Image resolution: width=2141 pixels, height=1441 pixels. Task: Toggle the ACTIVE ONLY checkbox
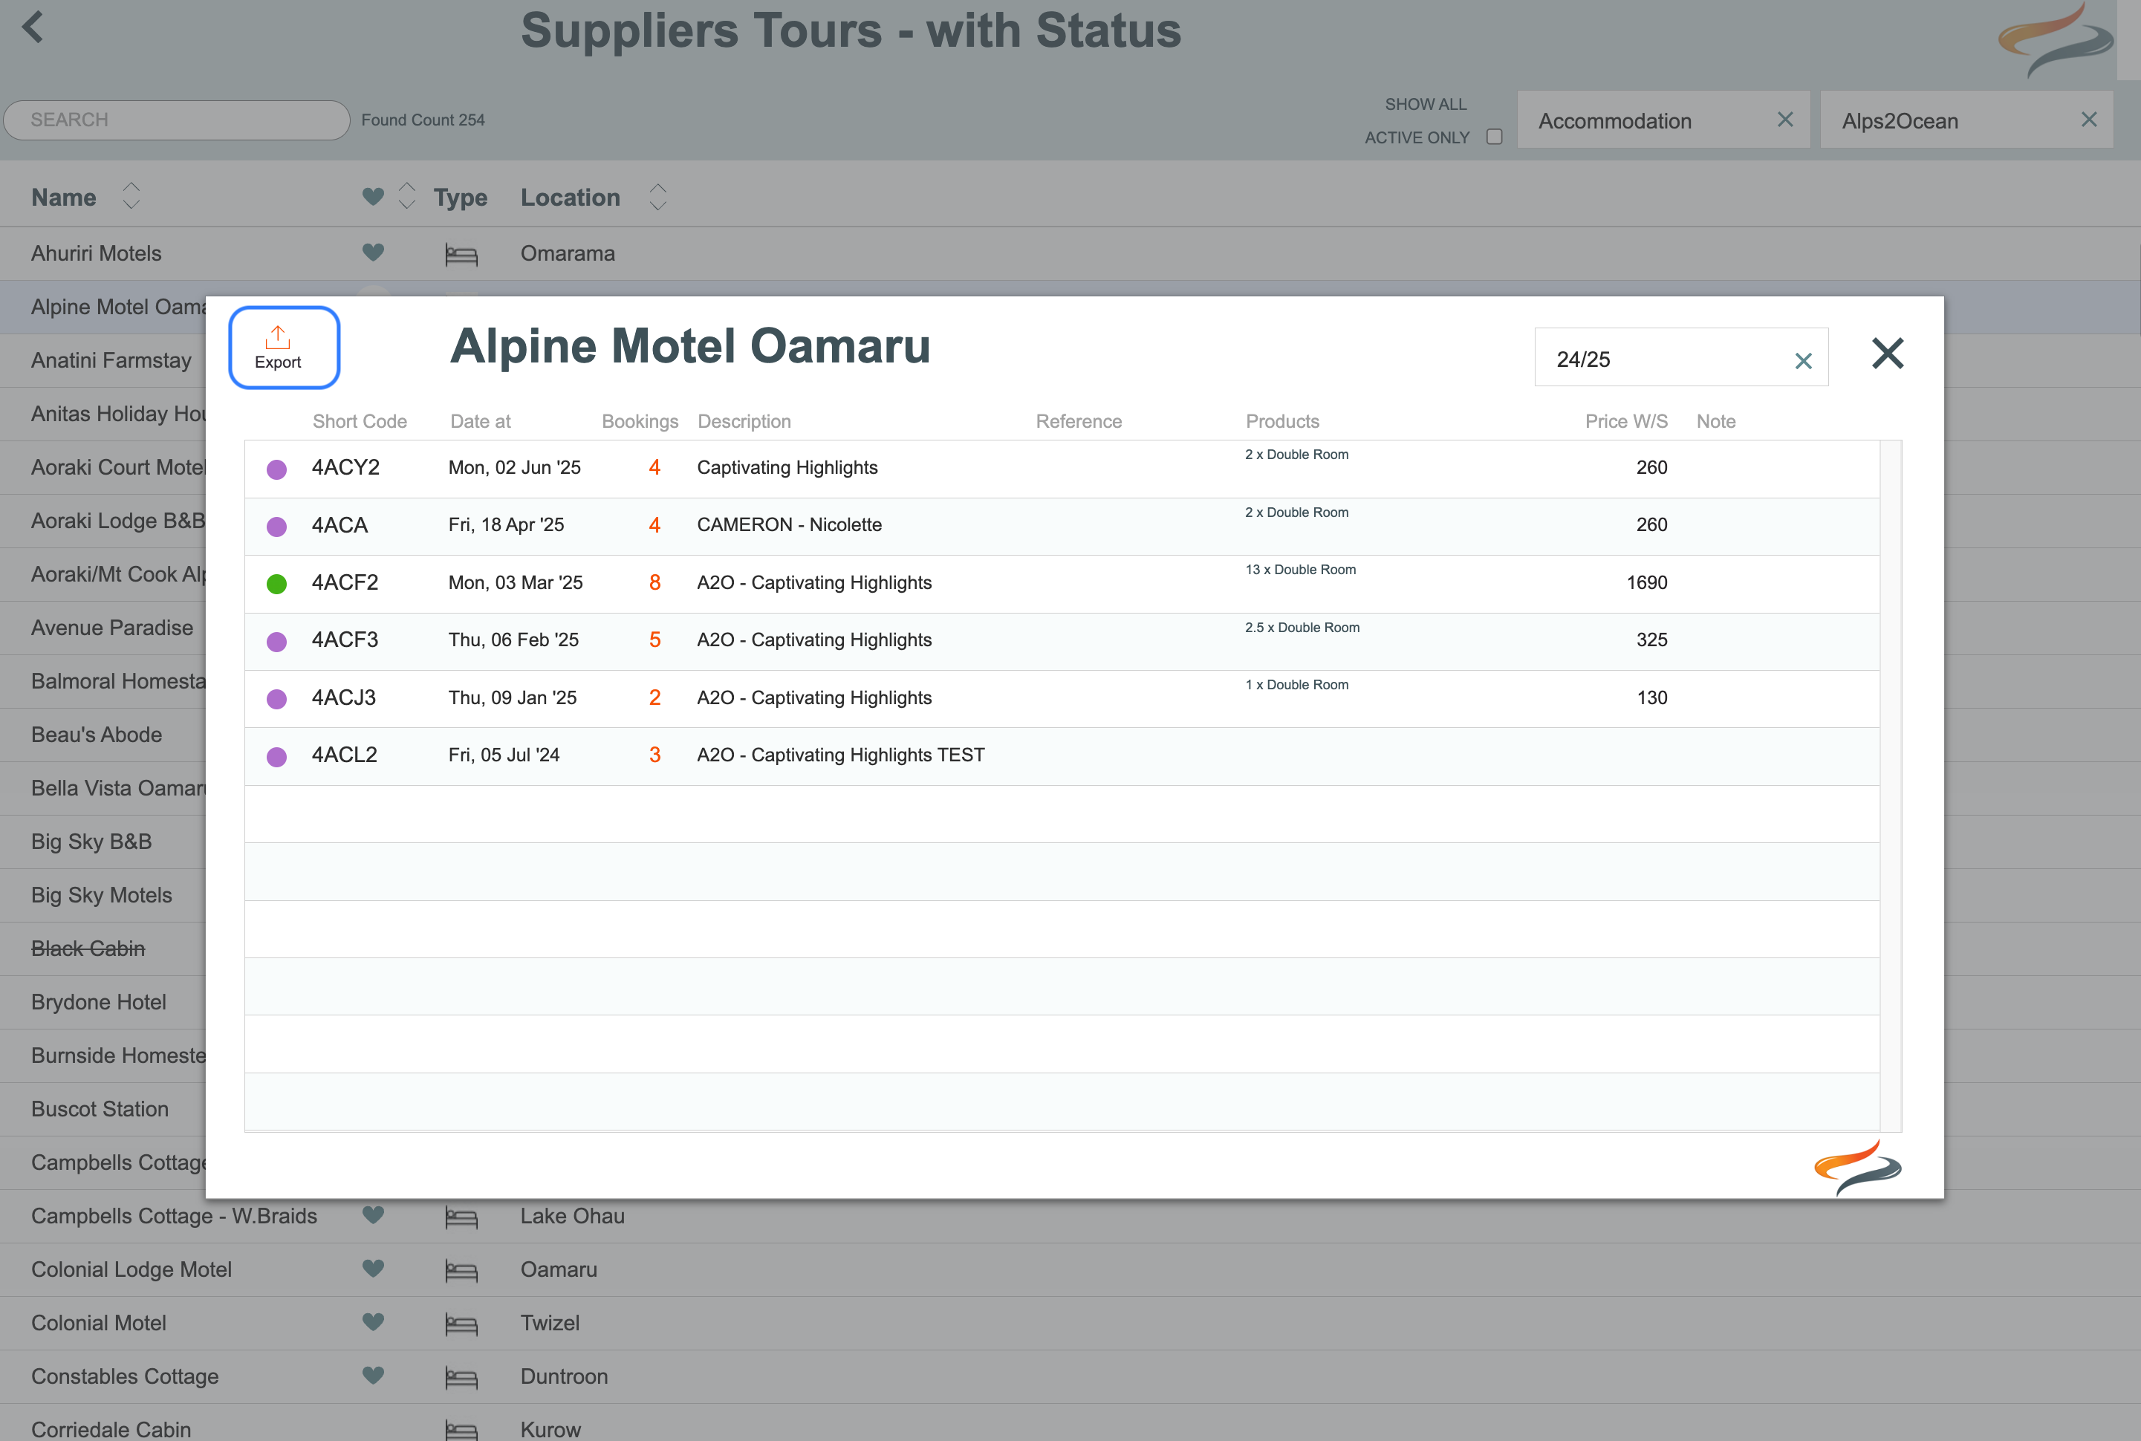click(1494, 137)
